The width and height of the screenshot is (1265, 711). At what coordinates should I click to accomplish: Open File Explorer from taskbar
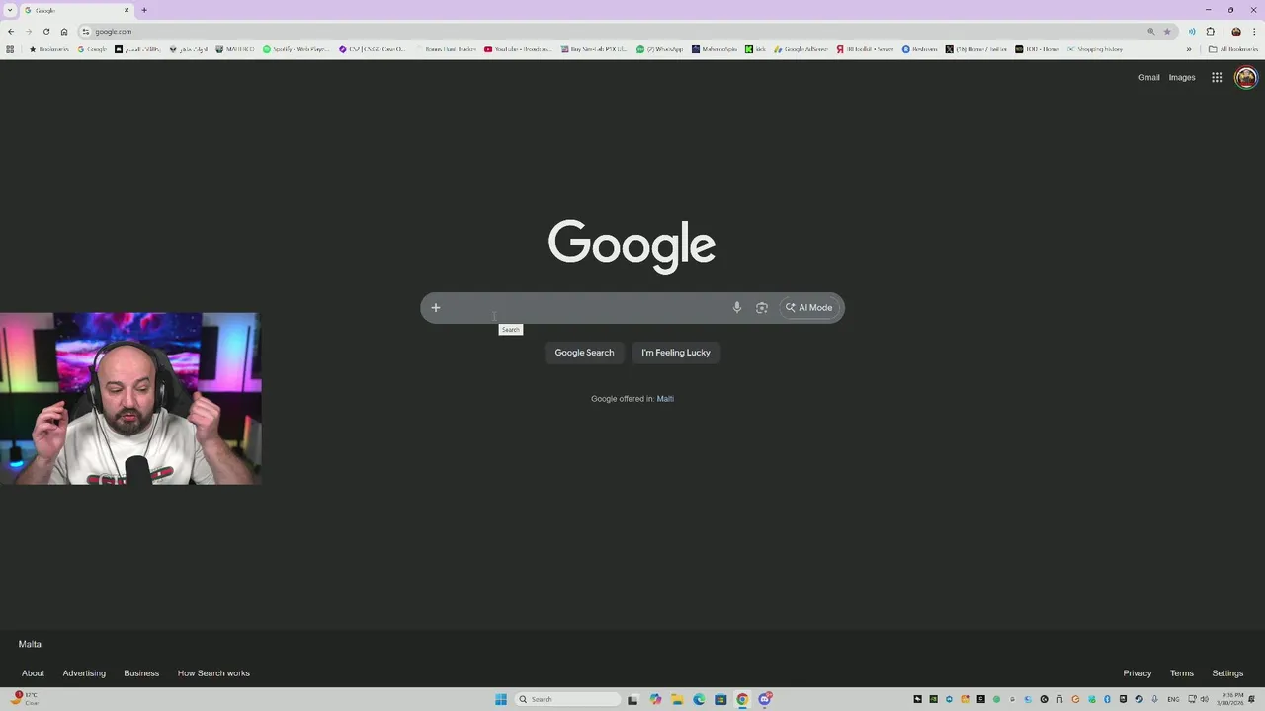coord(677,699)
